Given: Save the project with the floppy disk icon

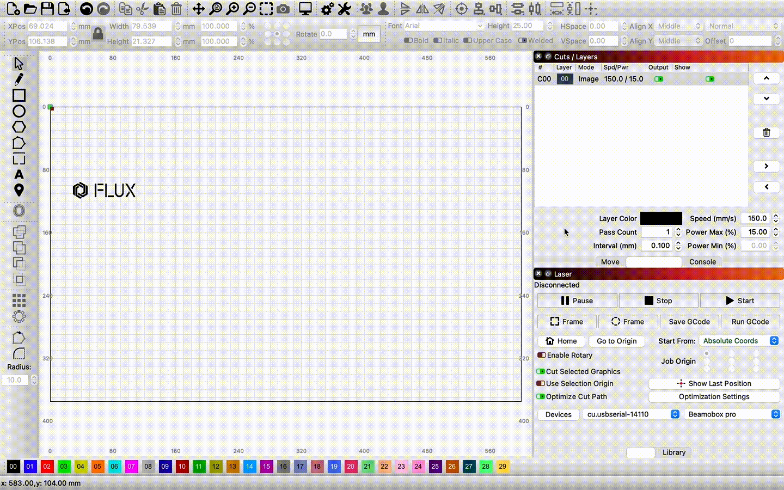Looking at the screenshot, I should point(47,9).
